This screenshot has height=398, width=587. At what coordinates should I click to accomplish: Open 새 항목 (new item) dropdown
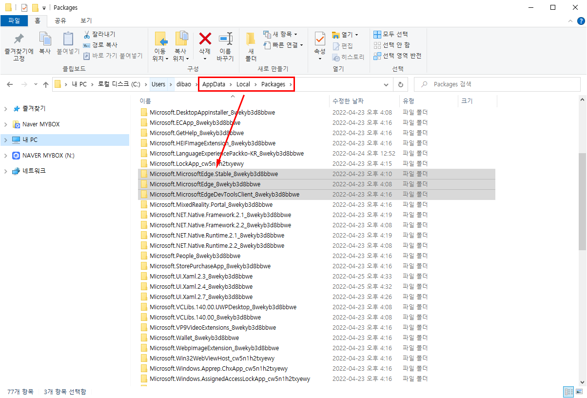pyautogui.click(x=280, y=34)
